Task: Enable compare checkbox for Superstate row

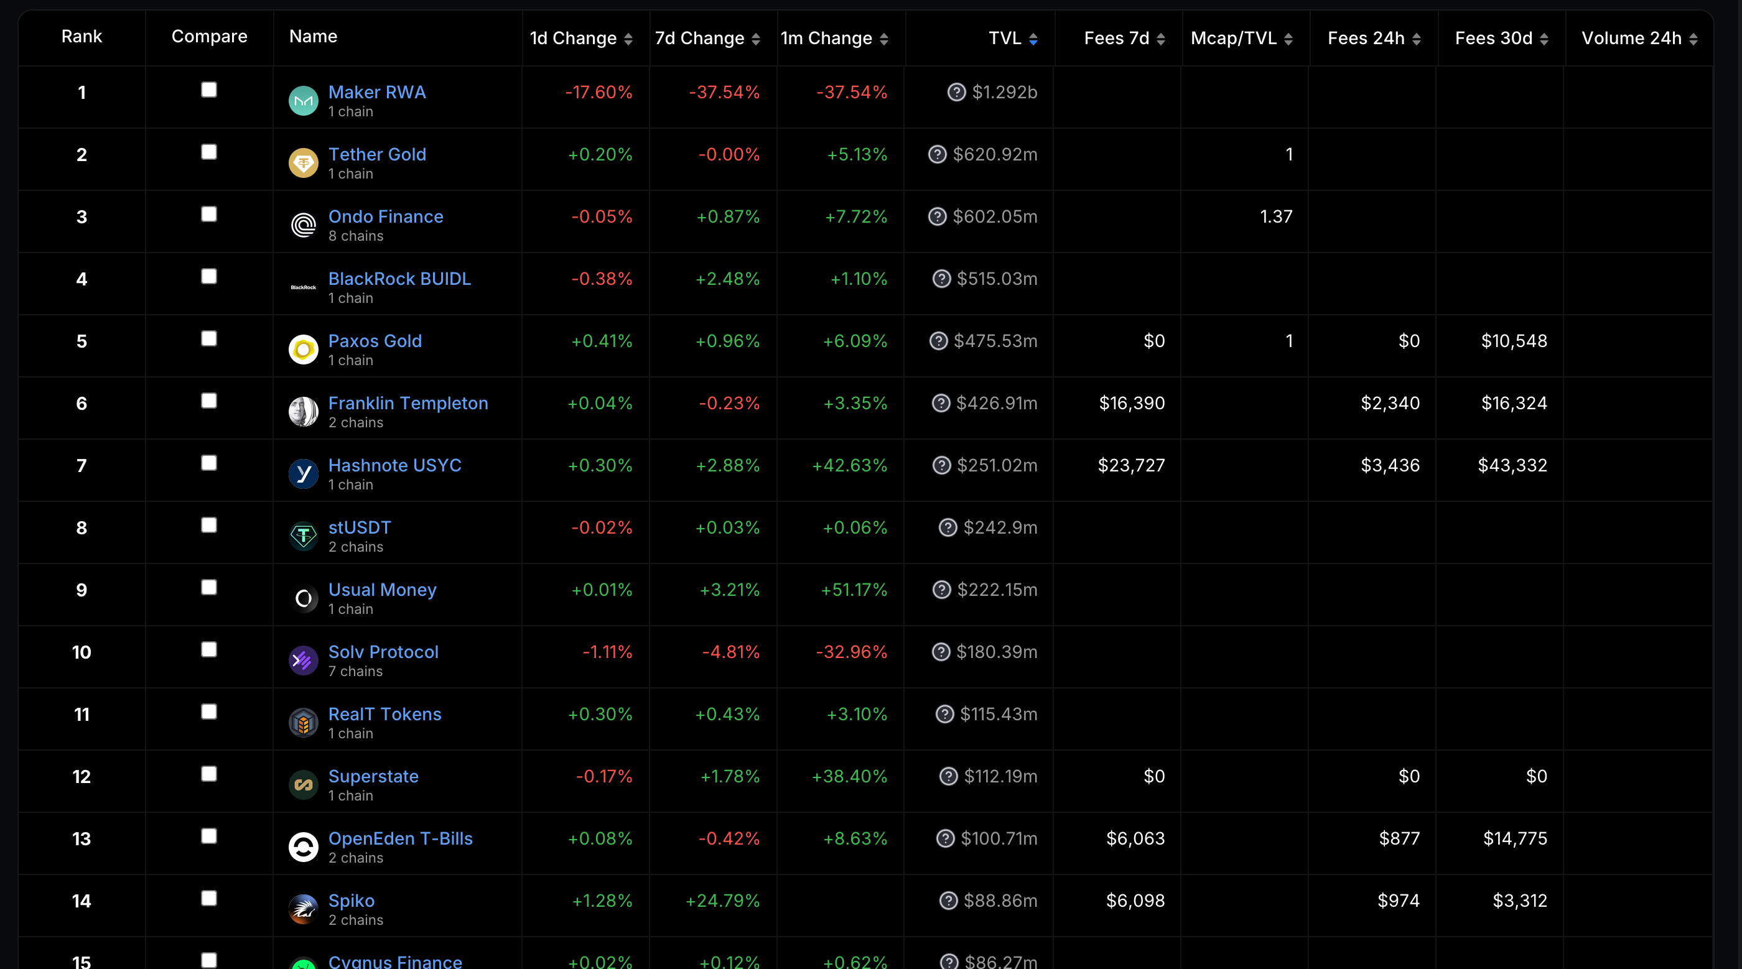Action: coord(209,774)
